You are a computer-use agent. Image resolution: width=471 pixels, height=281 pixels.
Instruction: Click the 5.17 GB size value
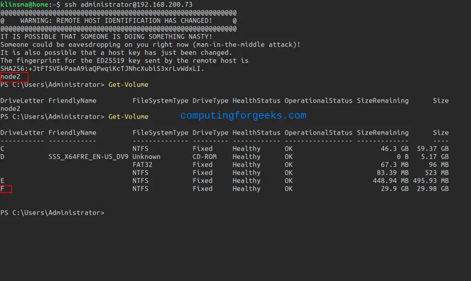tap(435, 157)
